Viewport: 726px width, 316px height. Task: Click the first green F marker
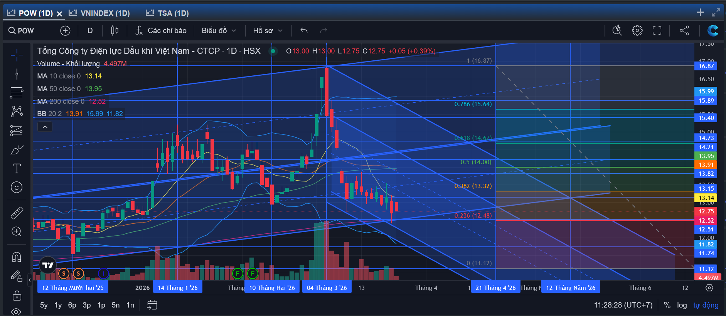pos(238,273)
